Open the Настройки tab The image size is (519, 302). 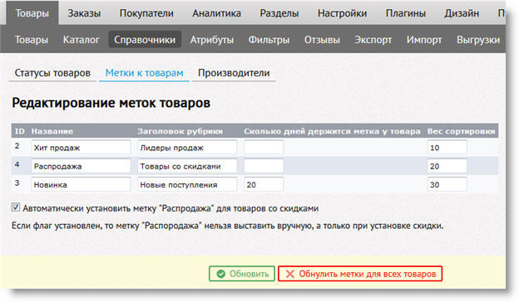coord(342,13)
